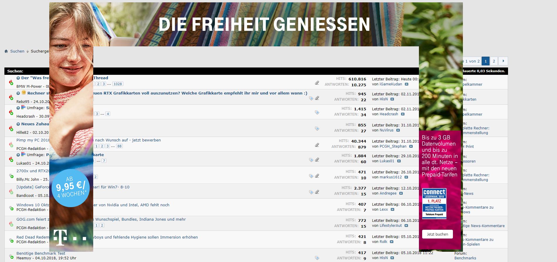This screenshot has width=557, height=262.
Task: Open thread page 4 in Headcrash's poll row
Action: pyautogui.click(x=108, y=114)
